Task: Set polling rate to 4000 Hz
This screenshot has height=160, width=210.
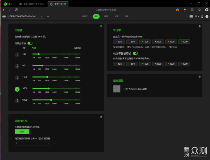Action: tap(171, 42)
